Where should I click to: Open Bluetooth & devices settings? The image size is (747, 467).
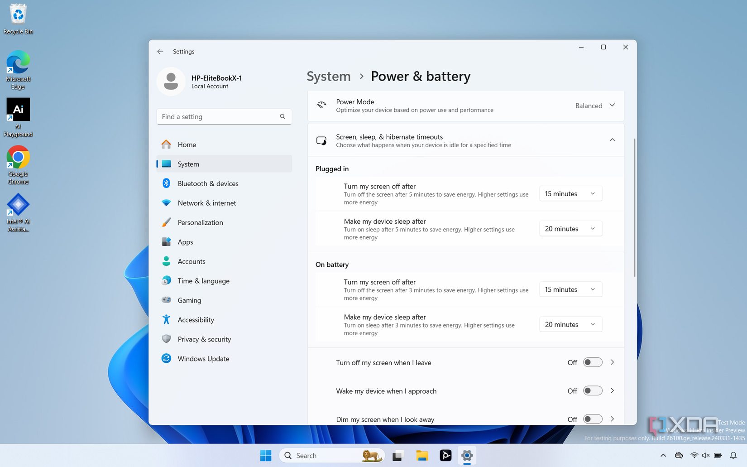click(208, 183)
